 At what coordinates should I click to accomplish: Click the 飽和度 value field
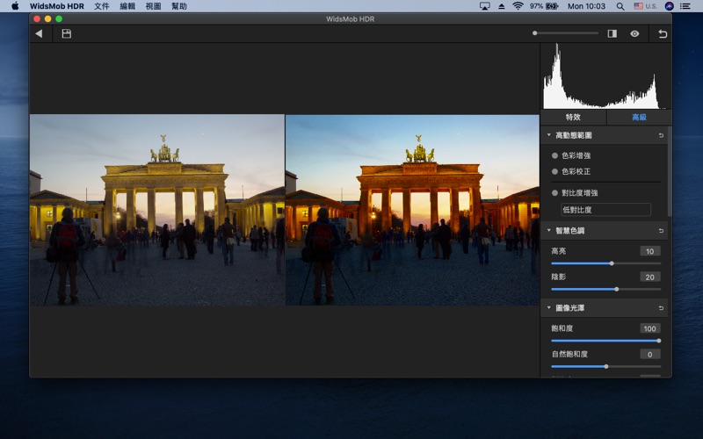pyautogui.click(x=650, y=328)
